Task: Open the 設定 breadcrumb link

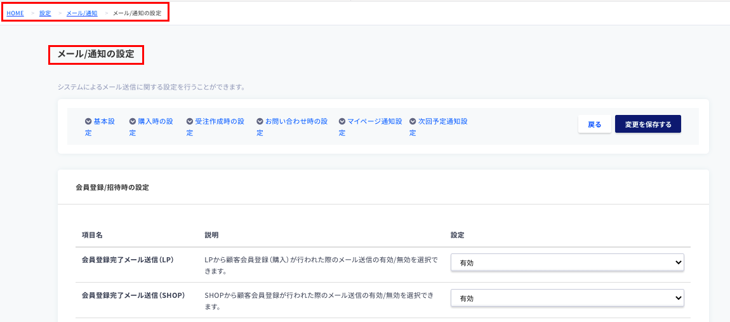Action: tap(45, 13)
